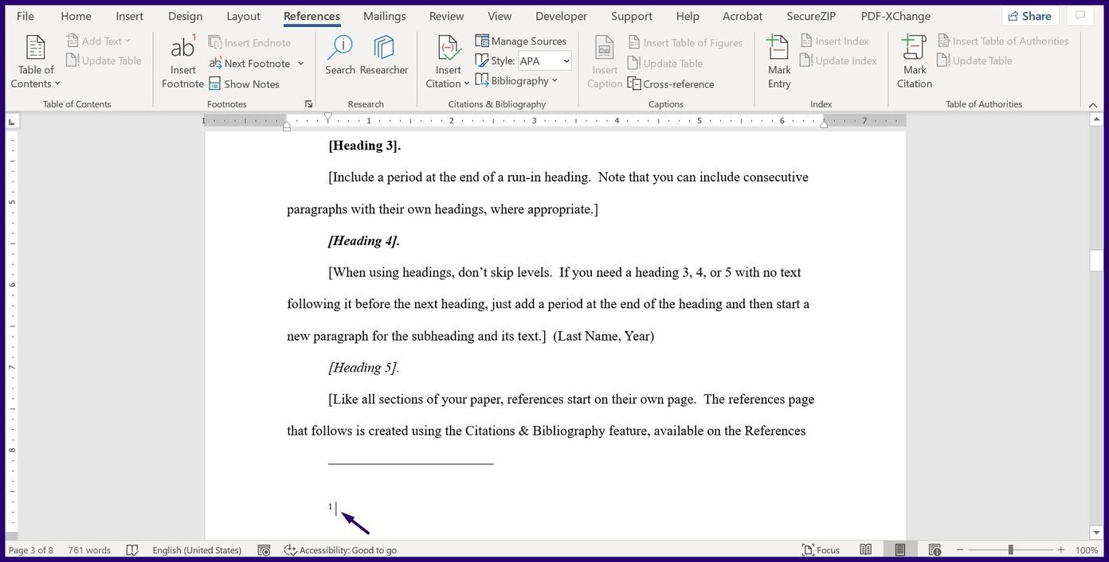Open the Add Text dropdown

coord(98,41)
